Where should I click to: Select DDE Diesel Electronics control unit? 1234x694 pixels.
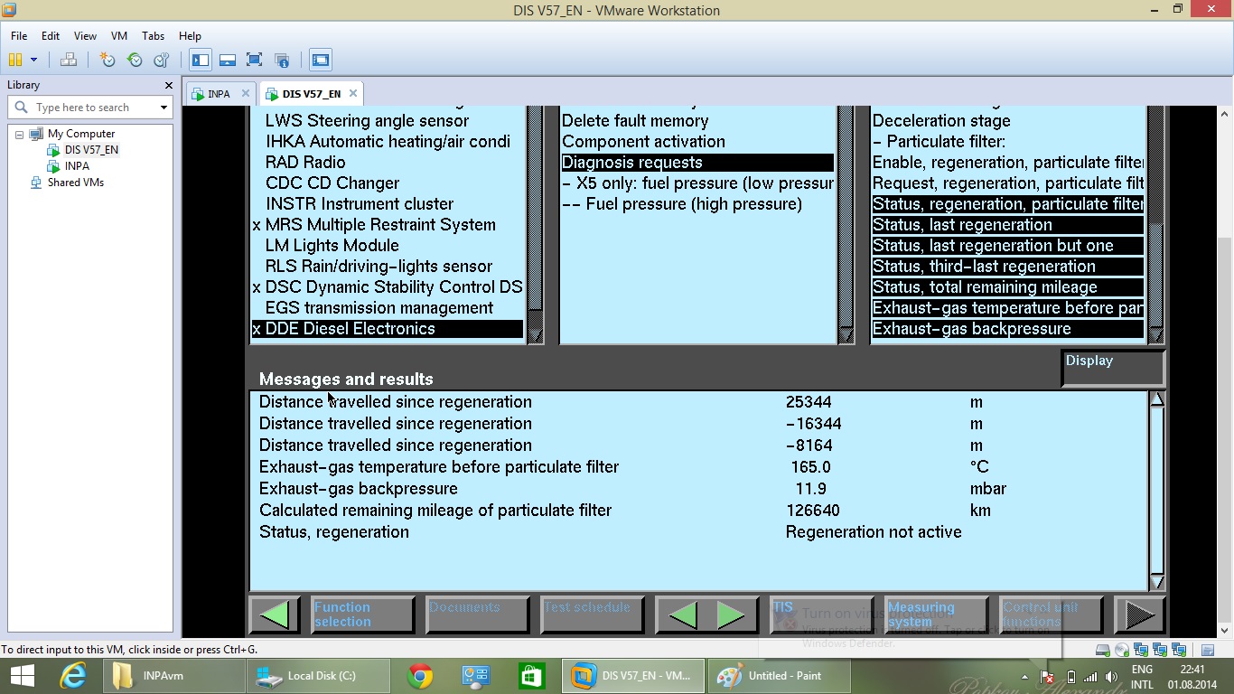[387, 329]
